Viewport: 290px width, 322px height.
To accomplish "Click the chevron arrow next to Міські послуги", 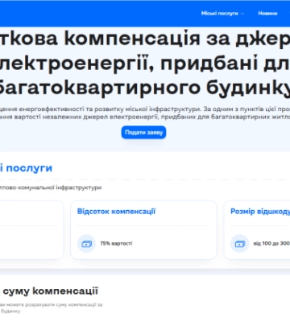I will [242, 14].
